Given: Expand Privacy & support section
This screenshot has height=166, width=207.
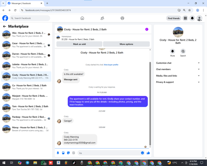Looking at the screenshot, I should point(178,82).
